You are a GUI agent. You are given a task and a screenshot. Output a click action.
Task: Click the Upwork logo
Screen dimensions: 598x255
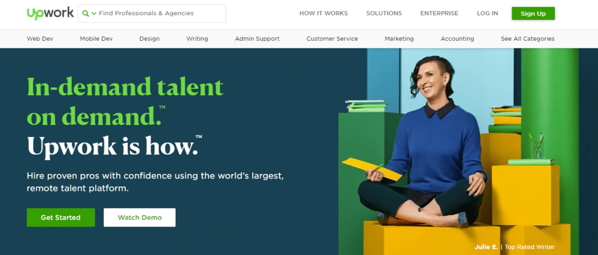pyautogui.click(x=50, y=13)
